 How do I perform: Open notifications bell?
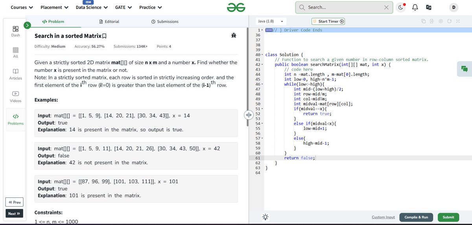point(415,7)
